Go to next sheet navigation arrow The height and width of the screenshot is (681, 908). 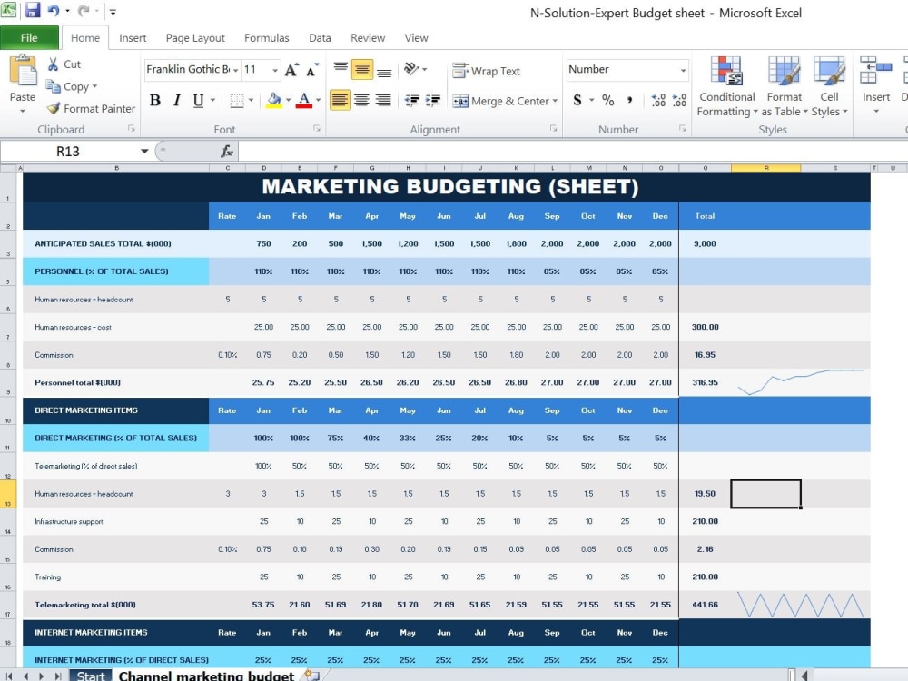[x=41, y=676]
